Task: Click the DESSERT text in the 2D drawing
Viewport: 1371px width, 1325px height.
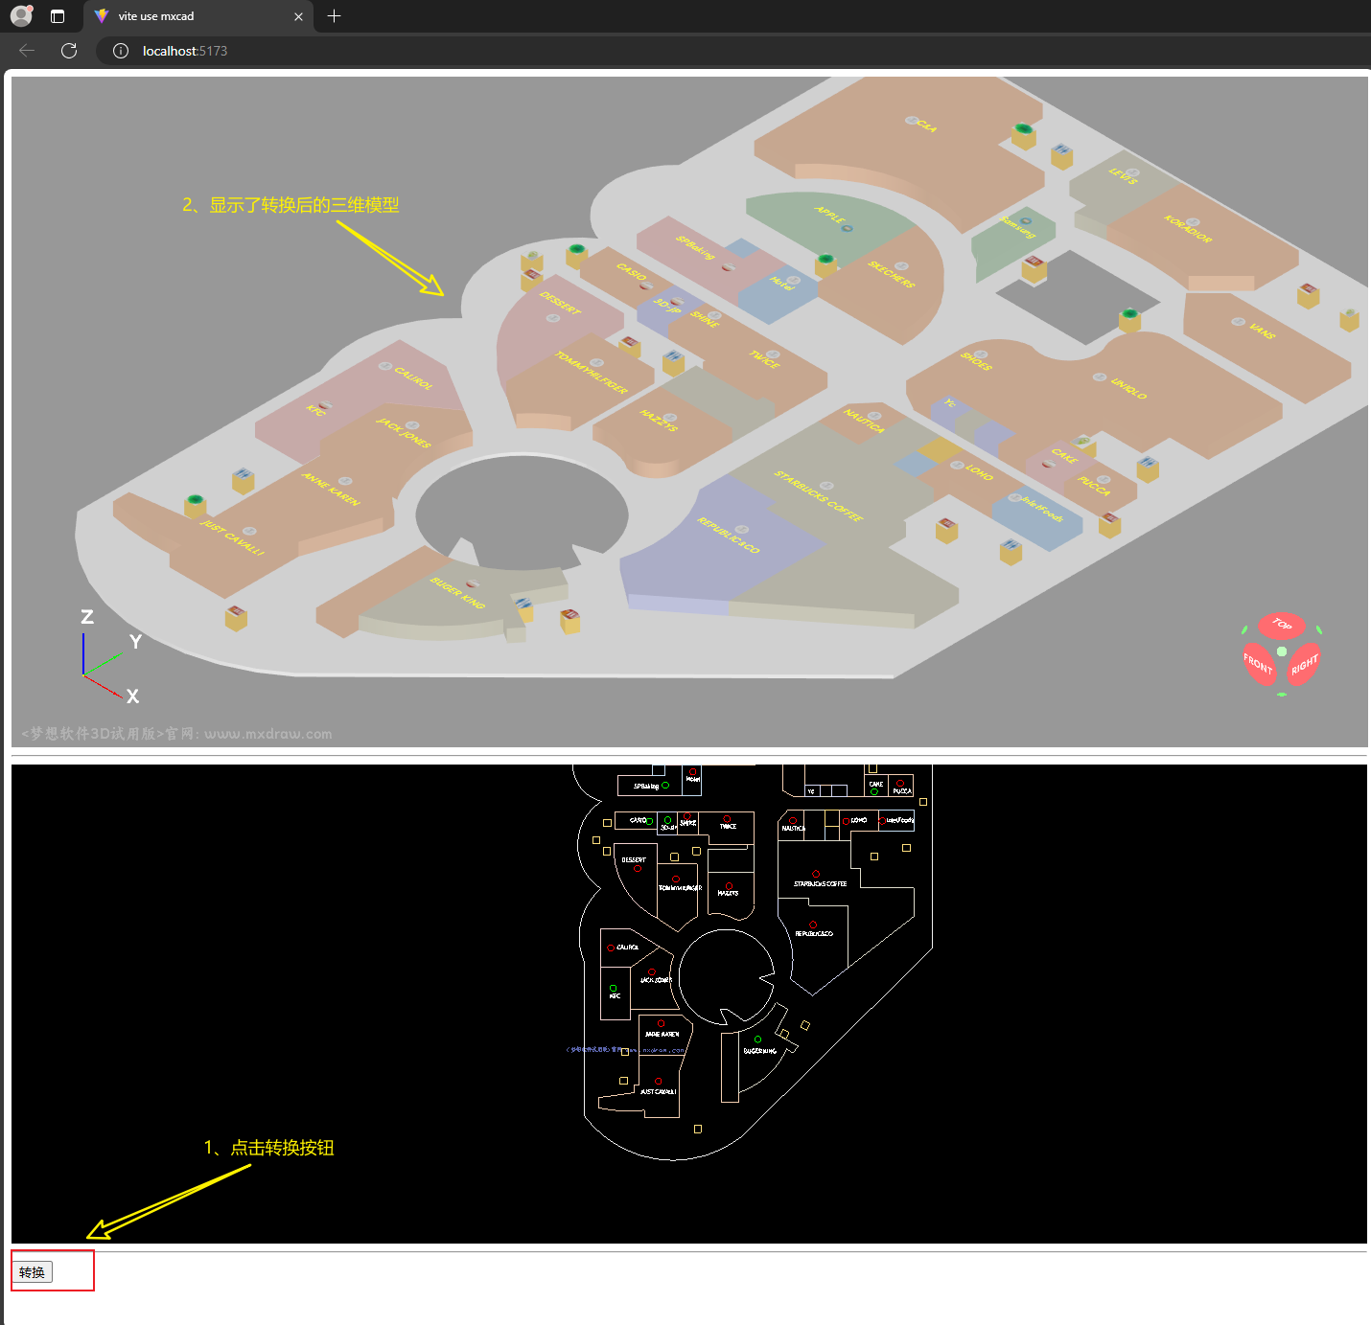Action: 634,859
